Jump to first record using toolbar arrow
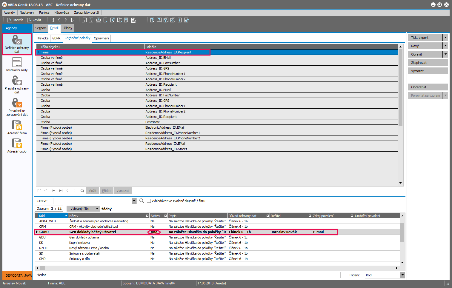The image size is (452, 288). pos(52,20)
